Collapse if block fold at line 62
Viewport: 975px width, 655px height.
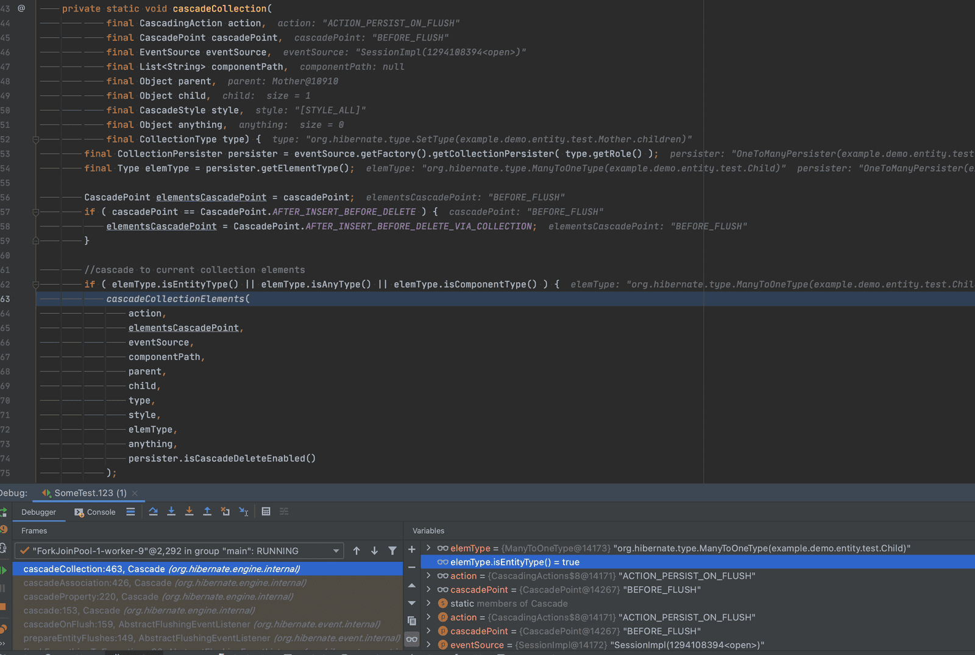pos(36,285)
